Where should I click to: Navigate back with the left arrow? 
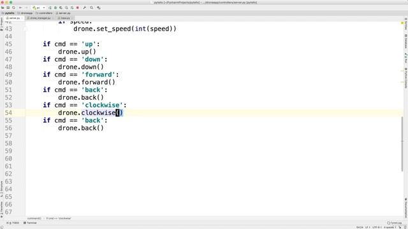click(20, 8)
